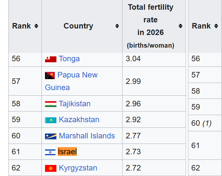This screenshot has height=176, width=222.
Task: Click the Kyrgyzstan flag icon
Action: (x=51, y=168)
